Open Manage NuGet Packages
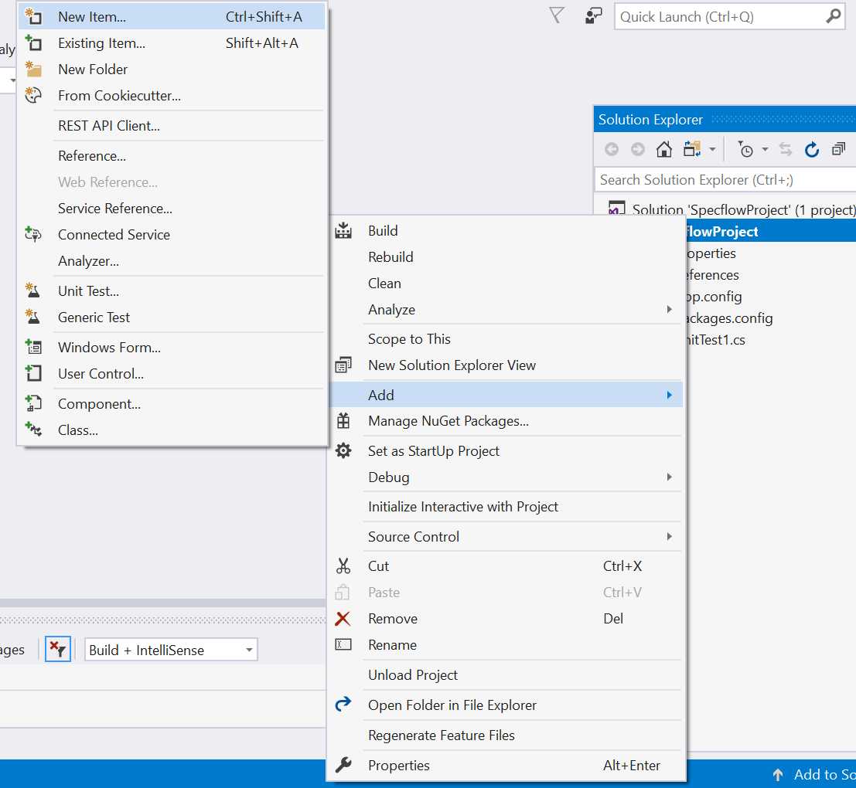 point(506,421)
